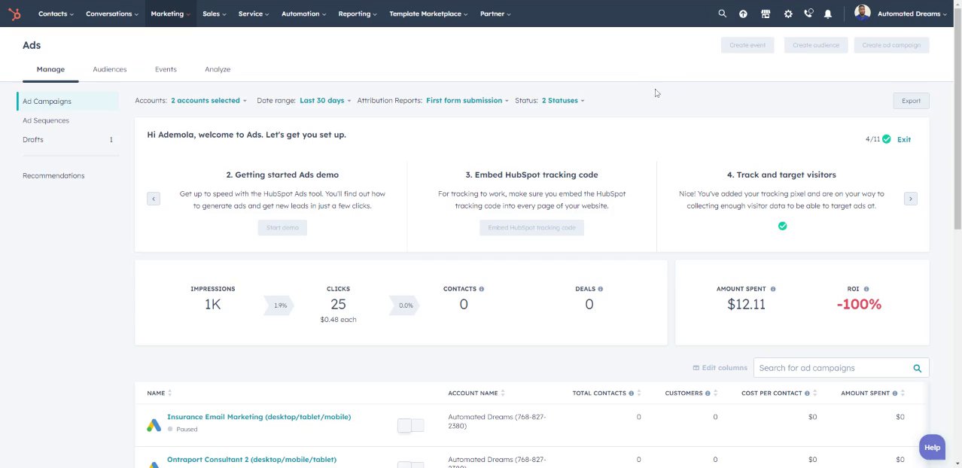Image resolution: width=962 pixels, height=468 pixels.
Task: Click the Google Ads logo for Insurance Email Marketing
Action: click(154, 425)
